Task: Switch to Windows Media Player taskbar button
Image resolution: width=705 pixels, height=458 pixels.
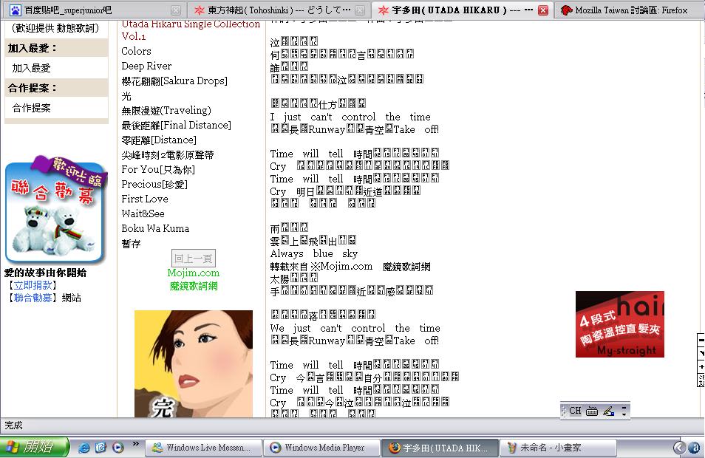Action: coord(322,448)
